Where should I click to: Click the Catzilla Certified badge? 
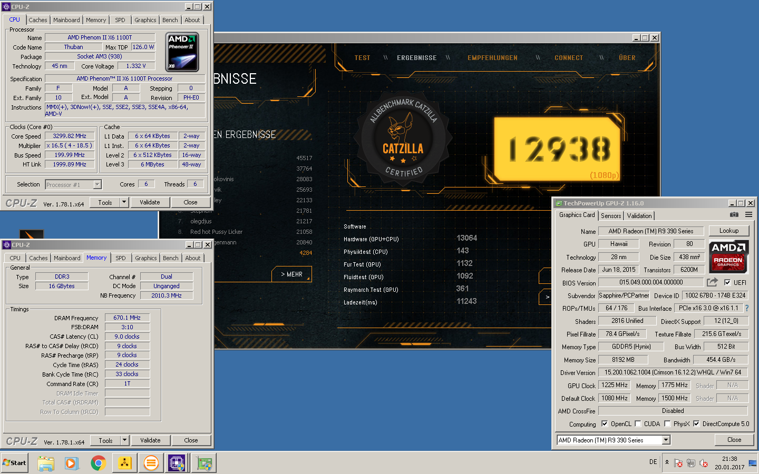pos(403,139)
